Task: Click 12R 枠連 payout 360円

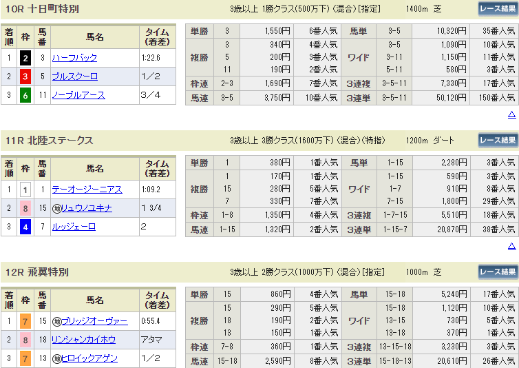Action: pyautogui.click(x=281, y=347)
